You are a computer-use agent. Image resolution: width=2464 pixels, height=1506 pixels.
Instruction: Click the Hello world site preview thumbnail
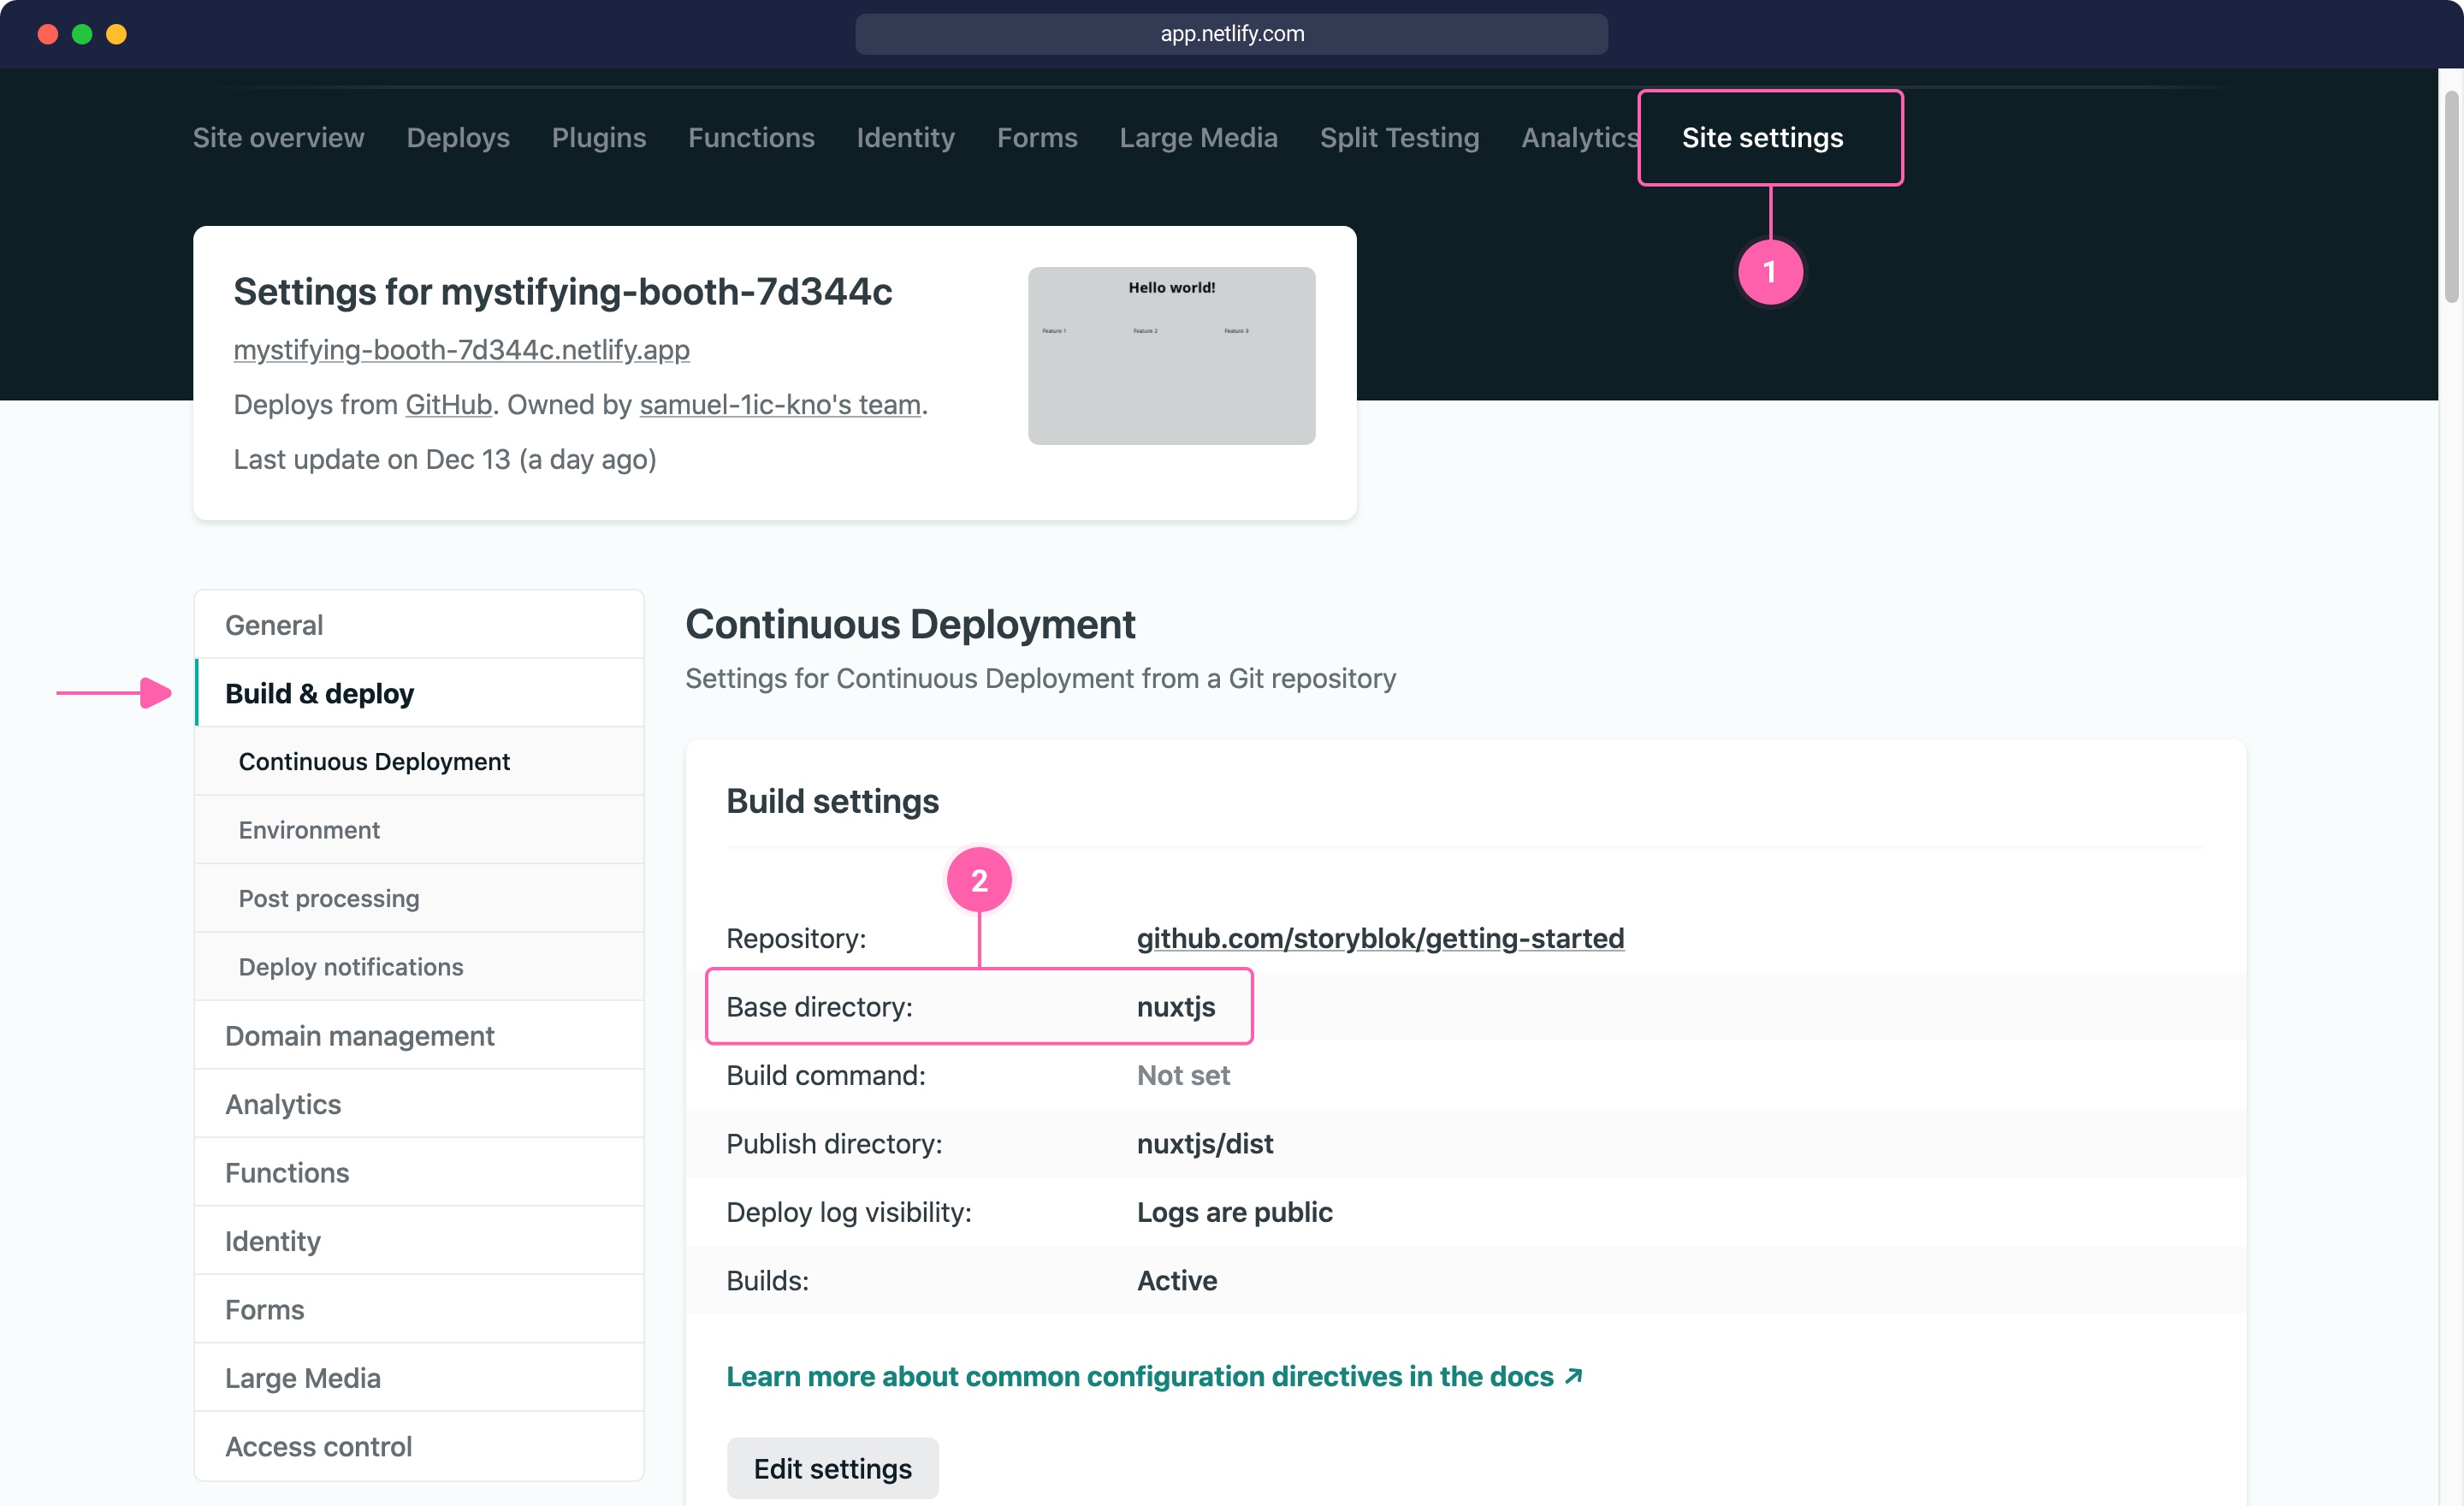click(x=1171, y=355)
